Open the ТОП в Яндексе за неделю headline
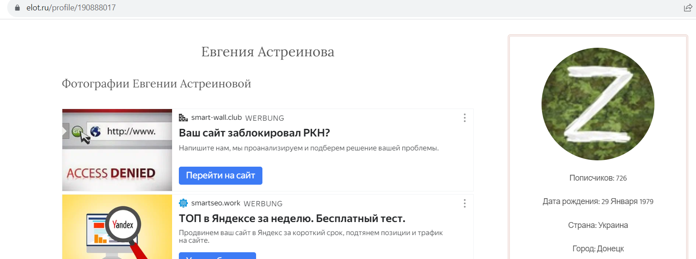The height and width of the screenshot is (259, 696). tap(292, 219)
